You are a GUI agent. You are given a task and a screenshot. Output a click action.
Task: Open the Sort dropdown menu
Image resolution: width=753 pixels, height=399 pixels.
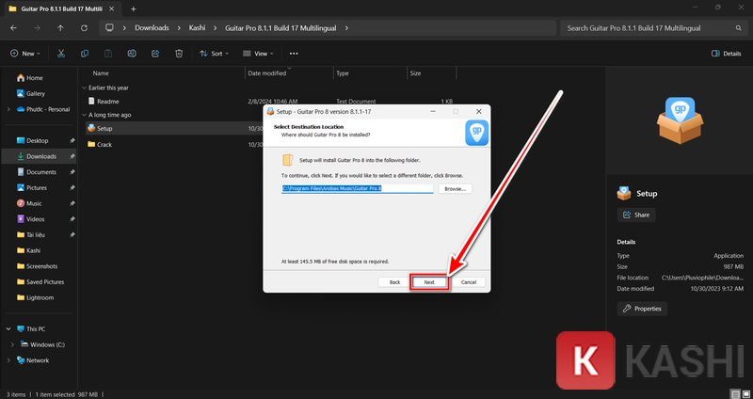(211, 54)
